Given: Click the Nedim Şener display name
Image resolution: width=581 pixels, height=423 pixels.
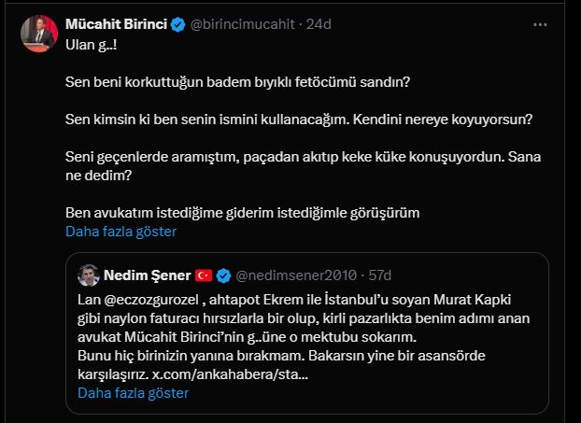Looking at the screenshot, I should coord(145,275).
